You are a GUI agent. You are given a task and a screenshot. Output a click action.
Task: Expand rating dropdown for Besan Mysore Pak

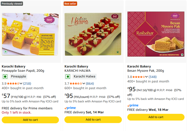coord(147,77)
